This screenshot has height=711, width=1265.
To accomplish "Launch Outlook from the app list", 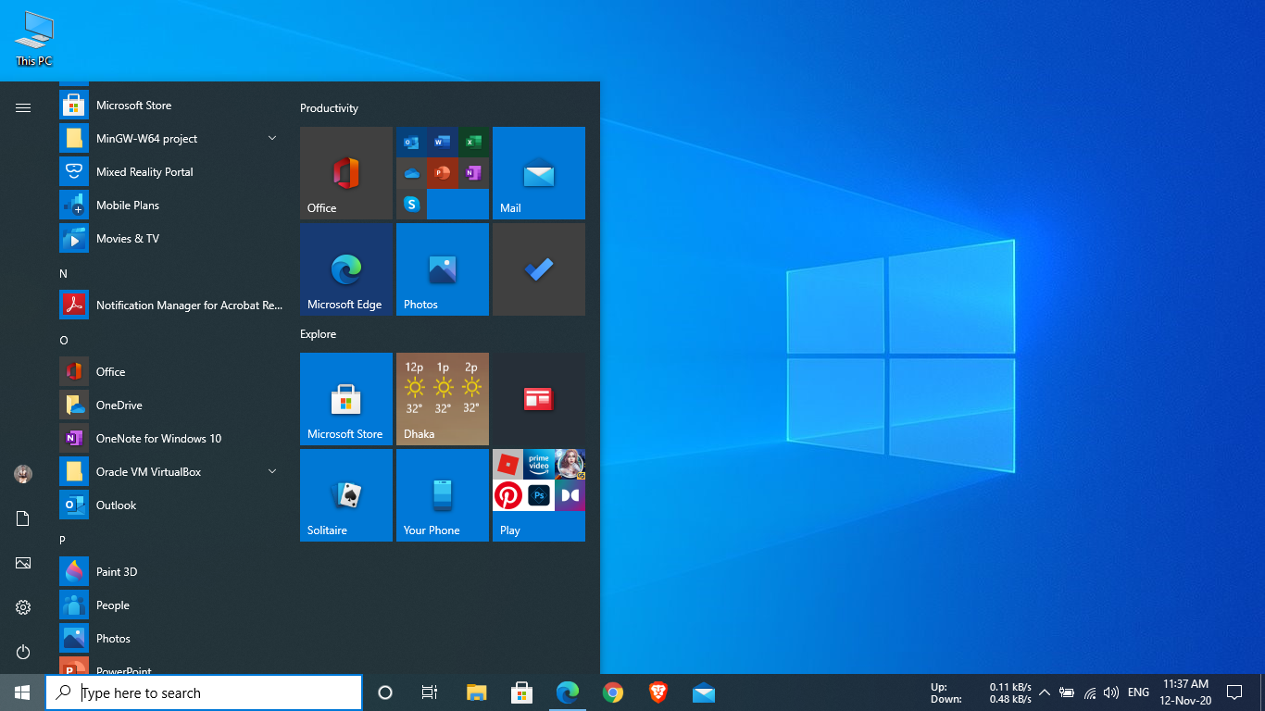I will [x=170, y=505].
